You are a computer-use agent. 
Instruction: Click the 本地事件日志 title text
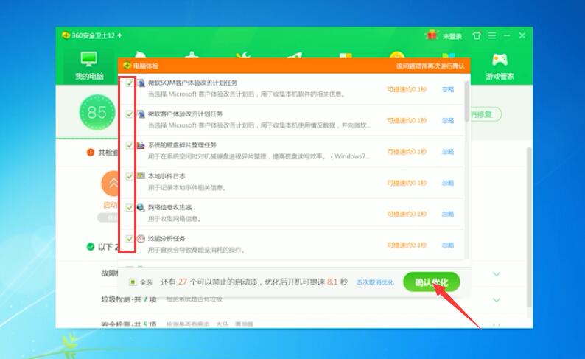click(167, 175)
